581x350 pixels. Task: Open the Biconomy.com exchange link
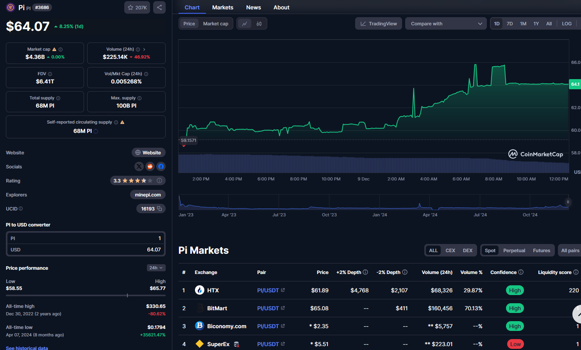[227, 326]
